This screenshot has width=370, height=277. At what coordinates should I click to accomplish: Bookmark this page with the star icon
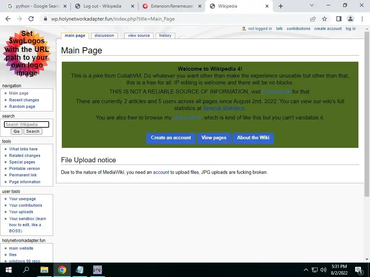tap(324, 19)
